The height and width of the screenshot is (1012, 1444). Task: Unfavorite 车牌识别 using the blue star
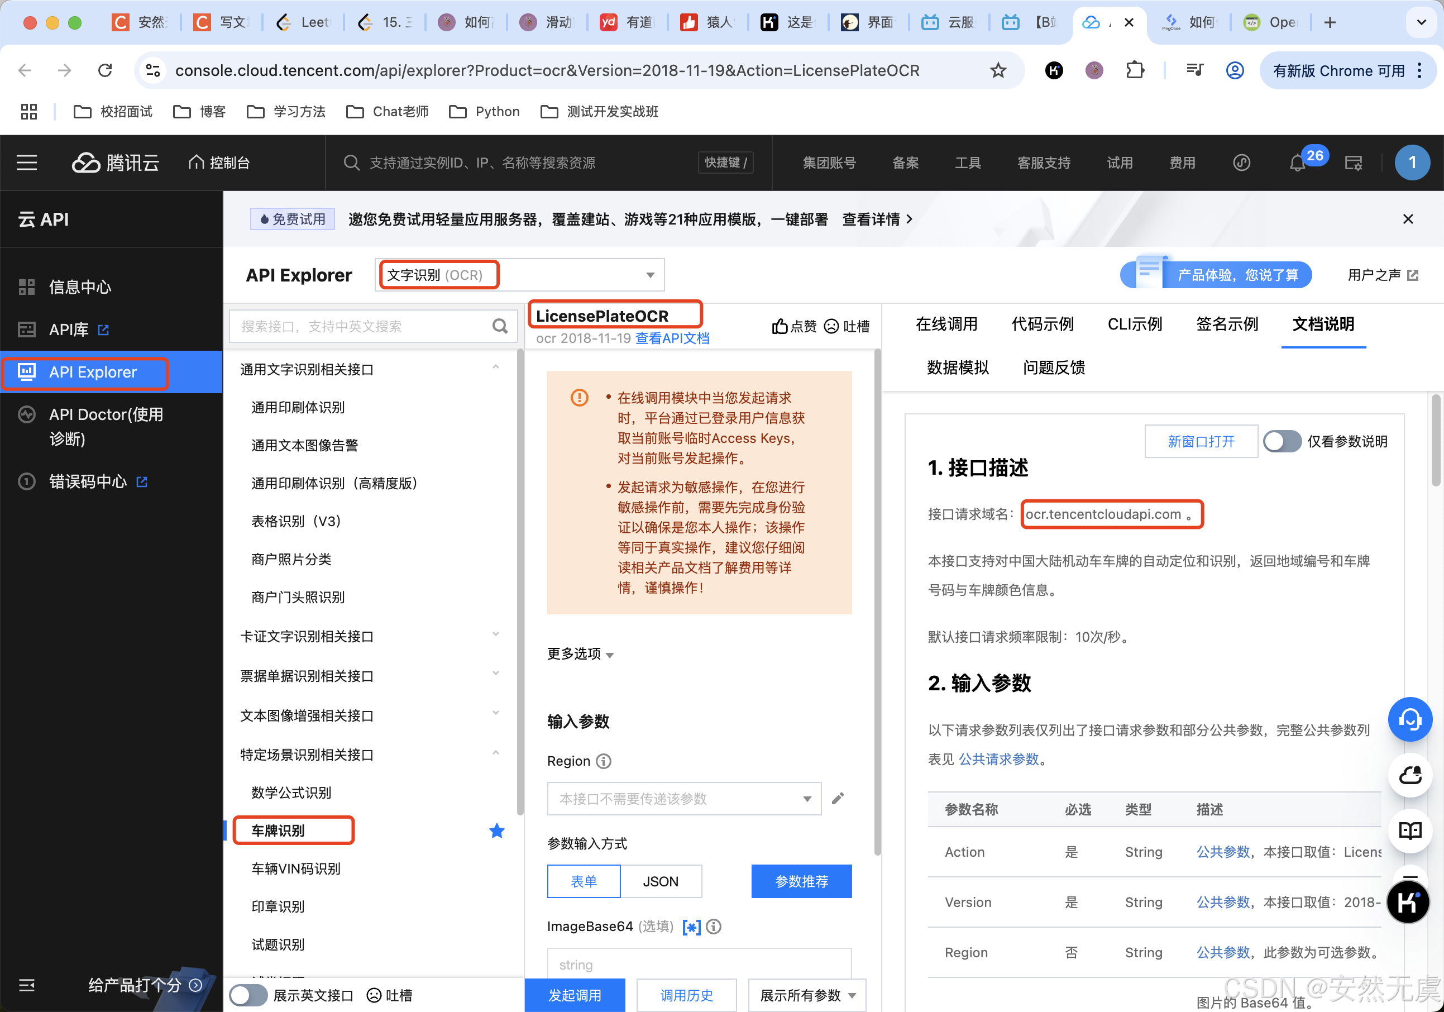497,831
